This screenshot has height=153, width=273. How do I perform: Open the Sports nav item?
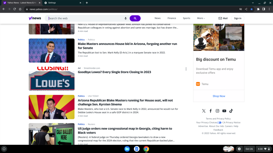(x=186, y=18)
